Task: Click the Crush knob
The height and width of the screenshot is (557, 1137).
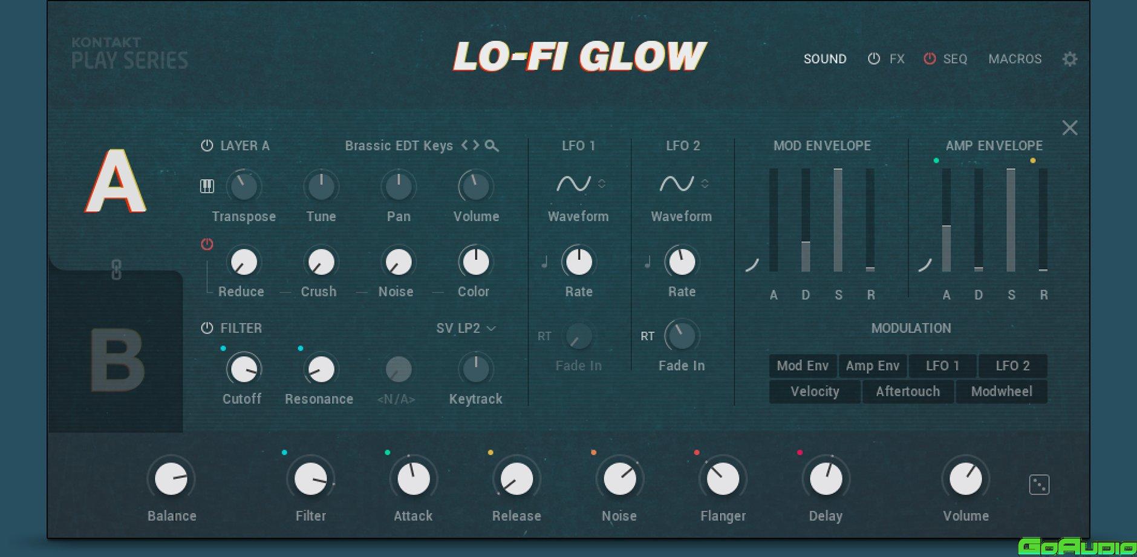Action: pos(321,262)
